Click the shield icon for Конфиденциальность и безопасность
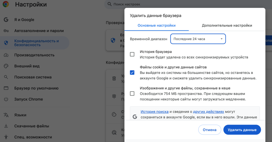 pos(6,43)
